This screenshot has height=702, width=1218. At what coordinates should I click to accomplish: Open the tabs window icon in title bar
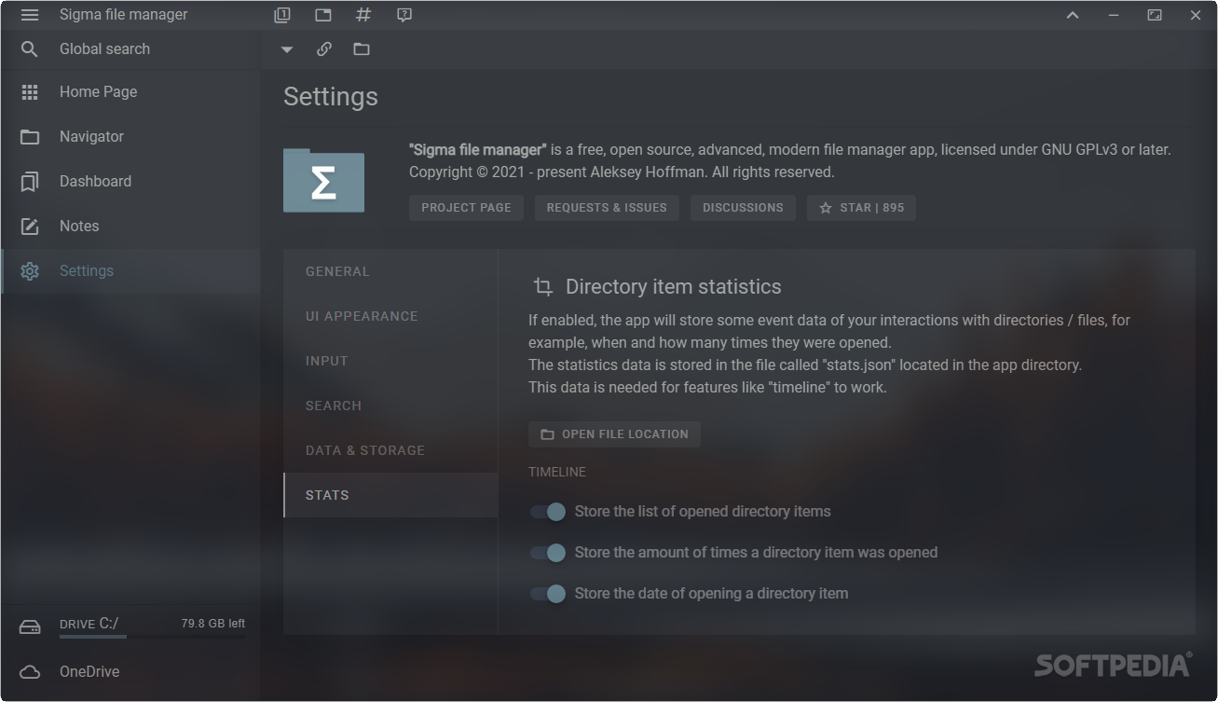[x=323, y=15]
